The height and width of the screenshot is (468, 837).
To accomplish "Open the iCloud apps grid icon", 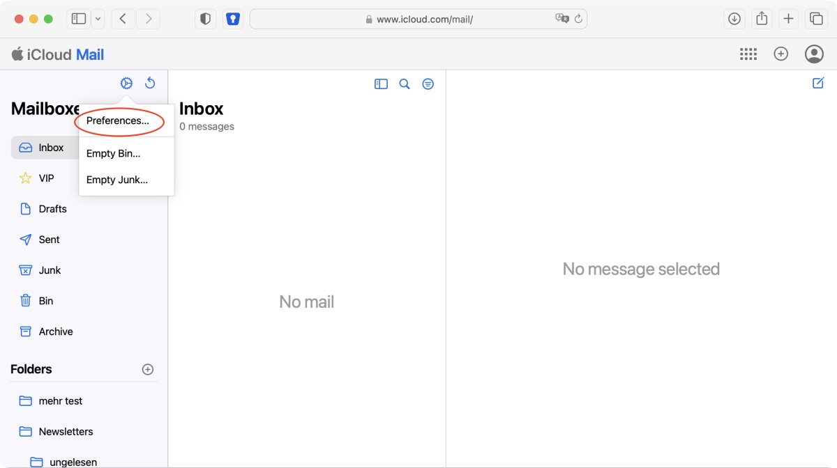I will click(748, 54).
